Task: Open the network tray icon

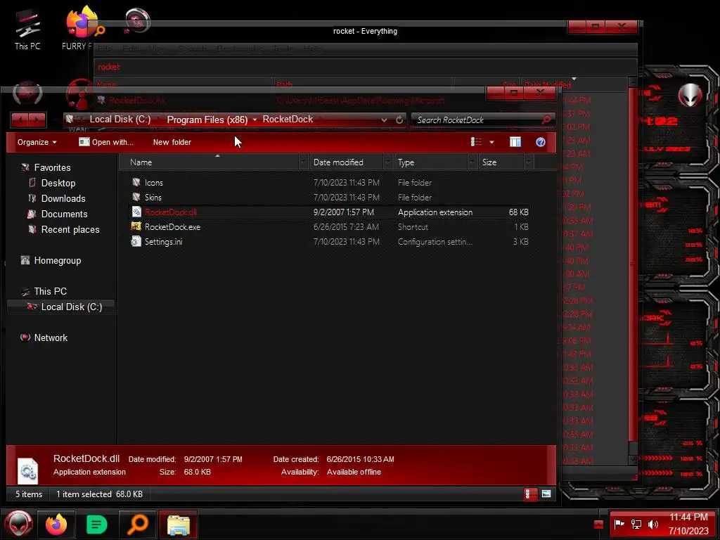Action: (x=636, y=524)
